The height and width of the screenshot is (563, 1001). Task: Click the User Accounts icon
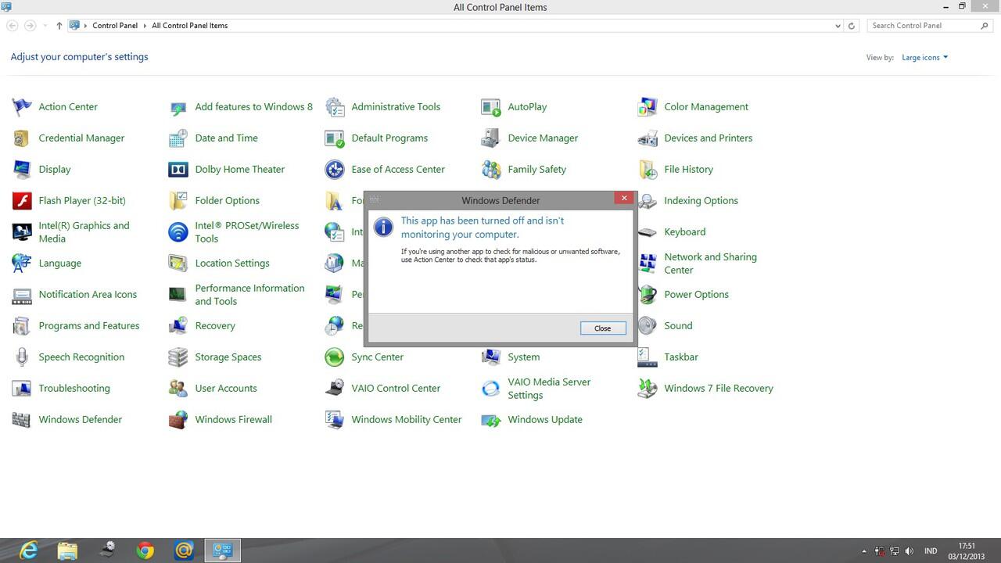point(178,389)
